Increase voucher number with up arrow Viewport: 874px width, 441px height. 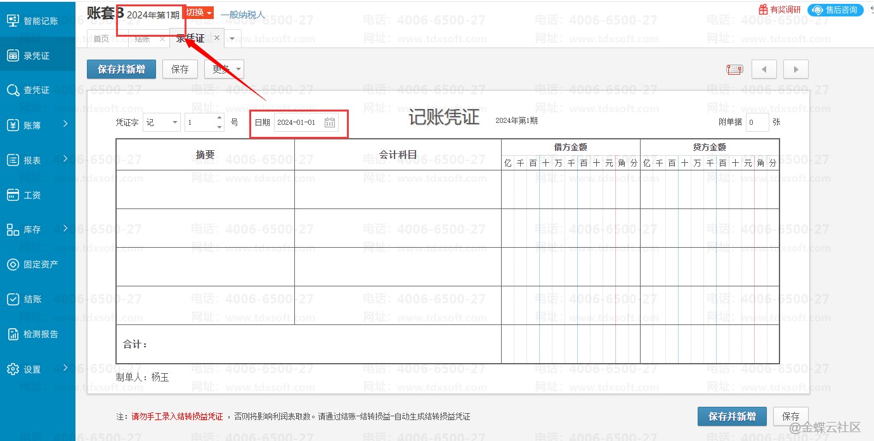219,118
